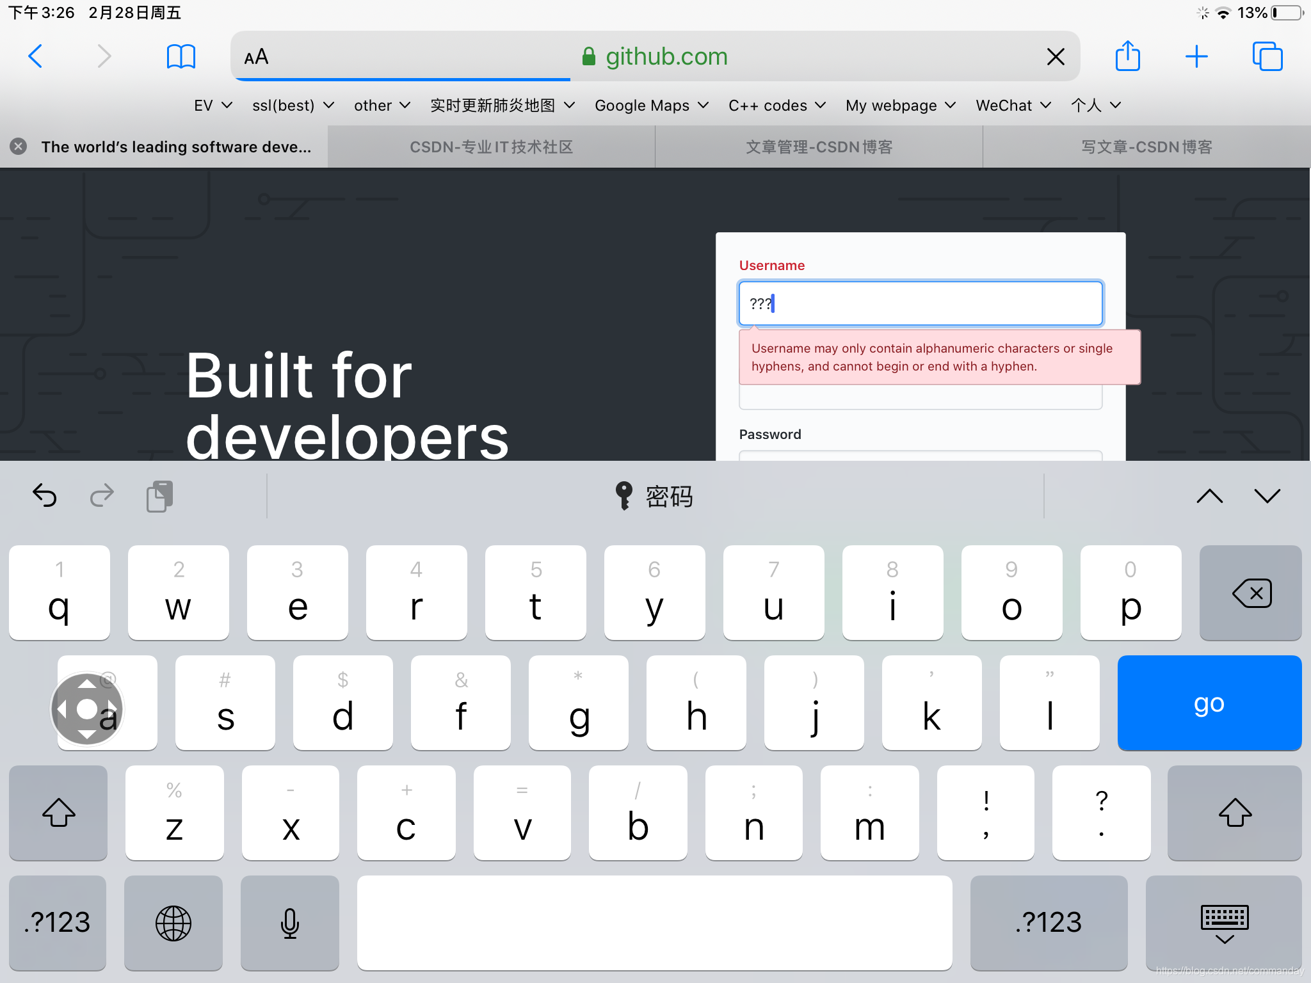Image resolution: width=1311 pixels, height=983 pixels.
Task: Tap the AssistiveTouch floating button
Action: click(x=87, y=709)
